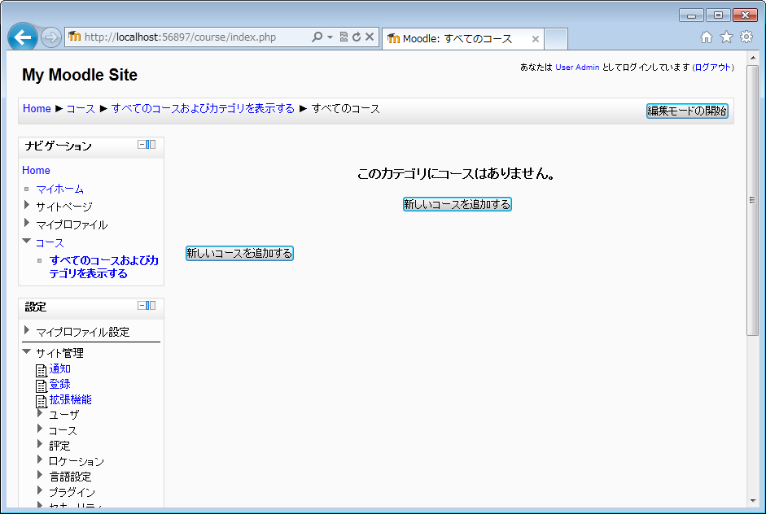Viewport: 766px width, 514px height.
Task: Expand the サイトページ tree node
Action: (27, 206)
